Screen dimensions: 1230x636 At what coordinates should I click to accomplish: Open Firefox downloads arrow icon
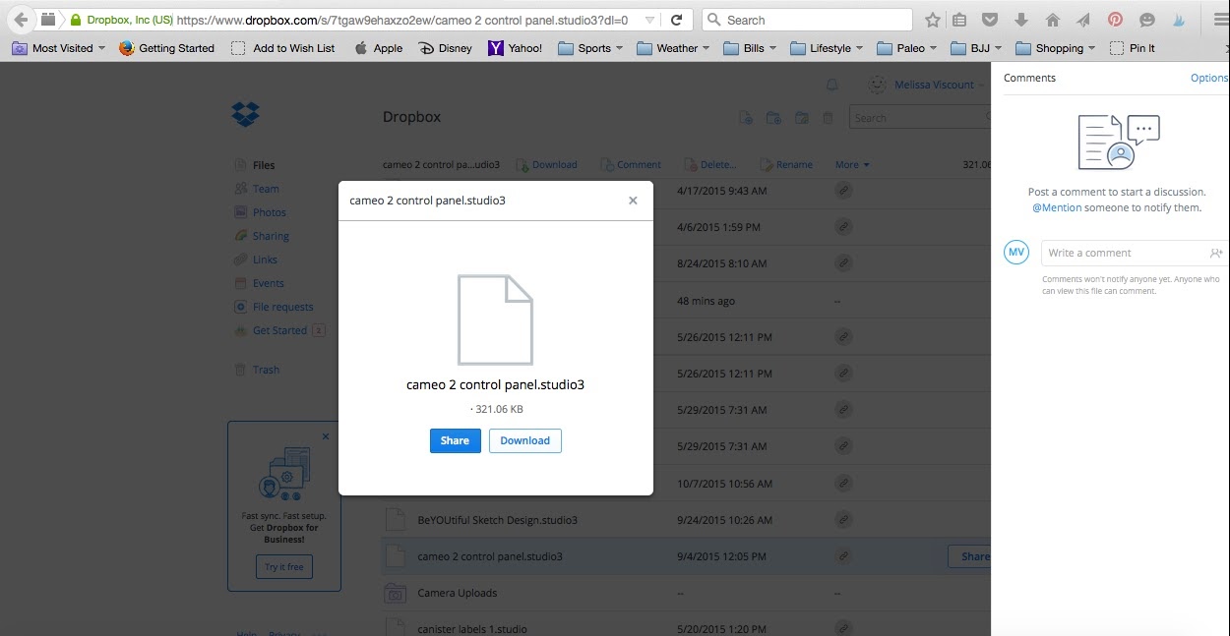(1021, 20)
